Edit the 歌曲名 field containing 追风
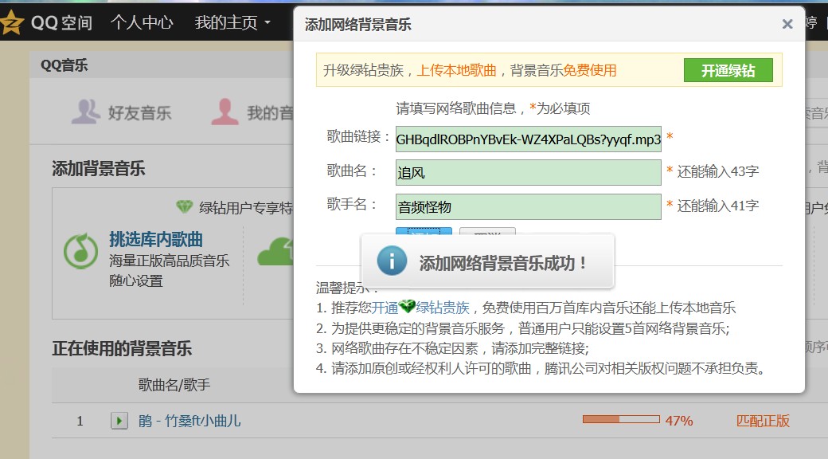Image resolution: width=828 pixels, height=459 pixels. click(528, 173)
